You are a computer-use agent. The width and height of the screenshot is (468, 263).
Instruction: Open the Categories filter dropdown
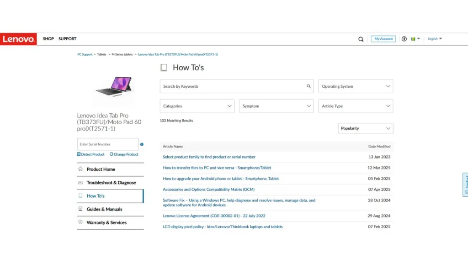197,106
